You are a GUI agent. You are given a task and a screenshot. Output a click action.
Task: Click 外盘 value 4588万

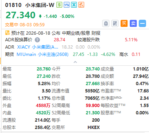click(43, 106)
